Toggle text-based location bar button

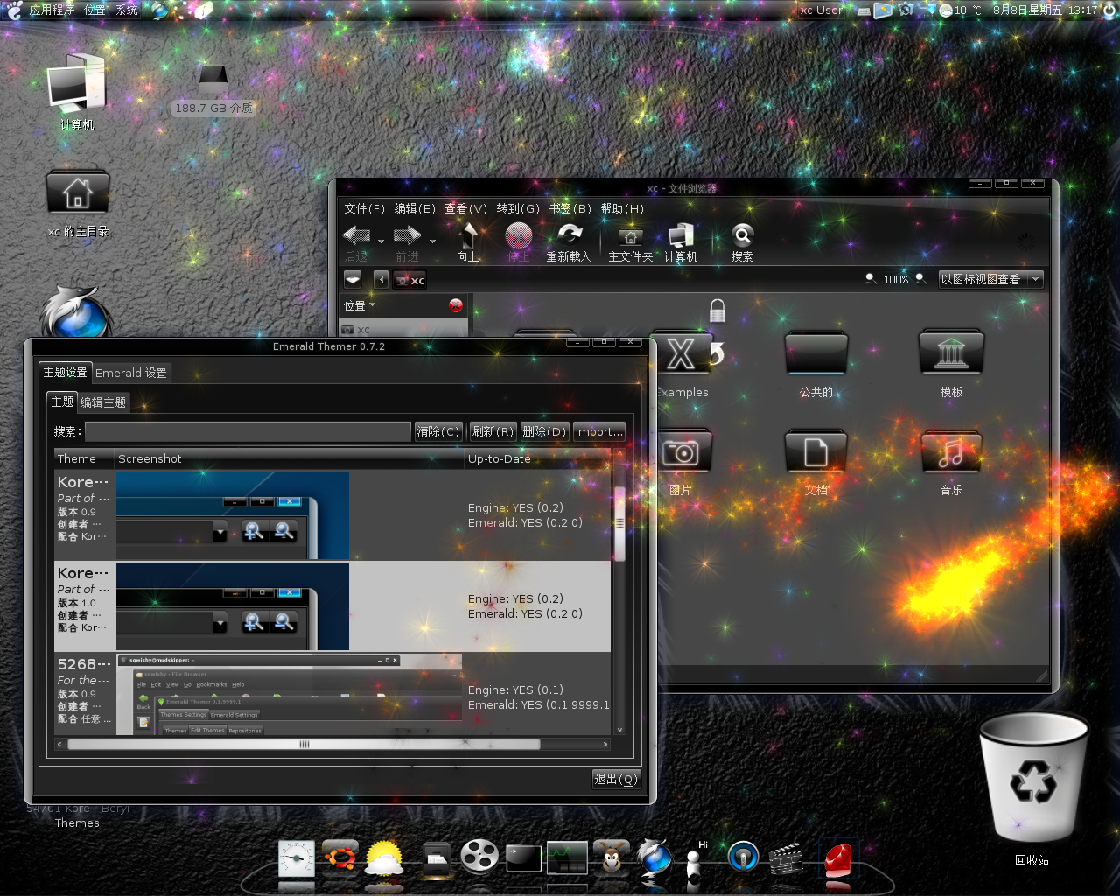point(353,279)
